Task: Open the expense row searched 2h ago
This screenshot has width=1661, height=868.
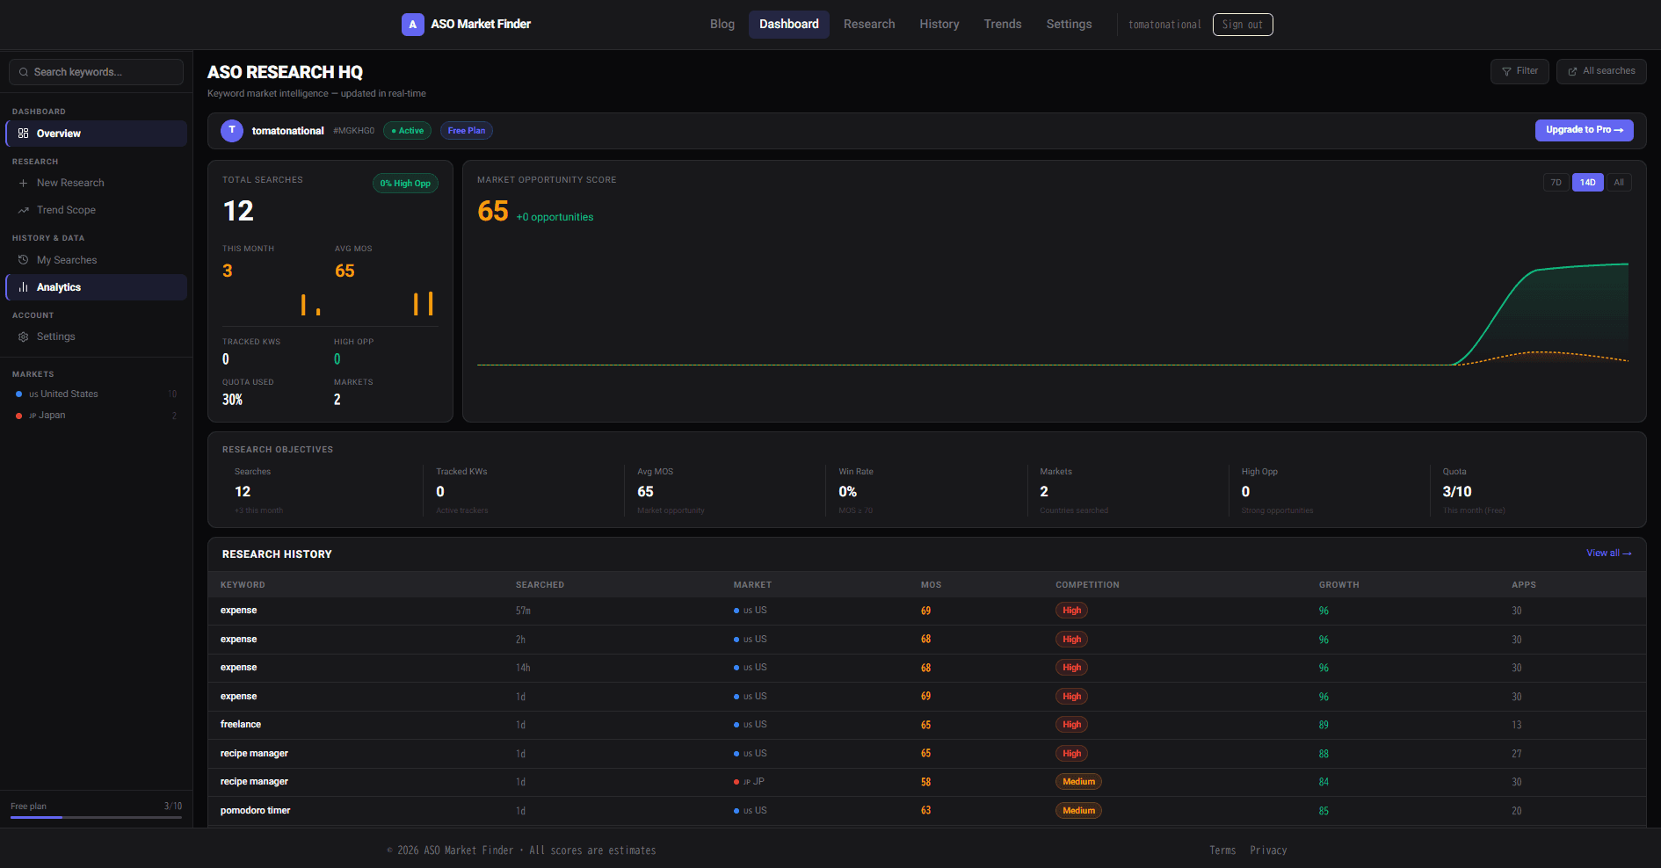Action: coord(926,640)
